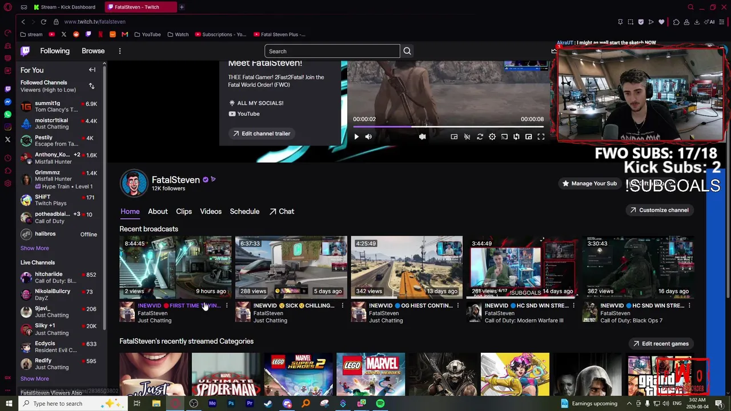Focus the Twitch search field
Screen dimensions: 731x411
(332, 51)
